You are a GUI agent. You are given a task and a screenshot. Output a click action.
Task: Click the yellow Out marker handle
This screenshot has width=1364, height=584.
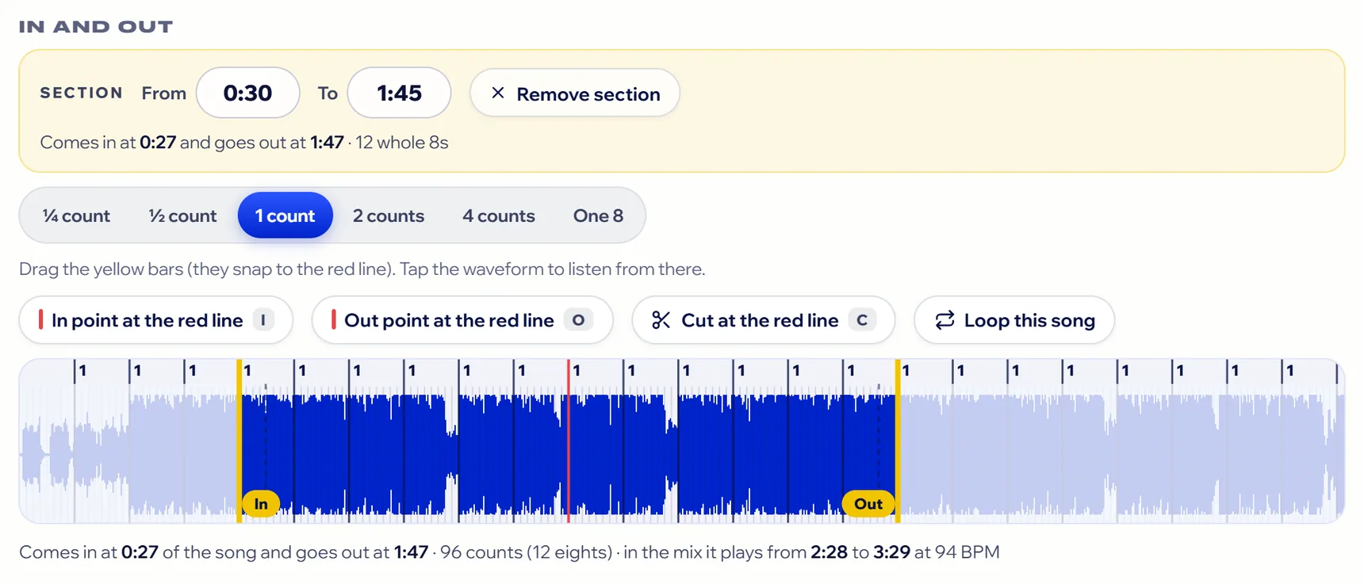(868, 504)
